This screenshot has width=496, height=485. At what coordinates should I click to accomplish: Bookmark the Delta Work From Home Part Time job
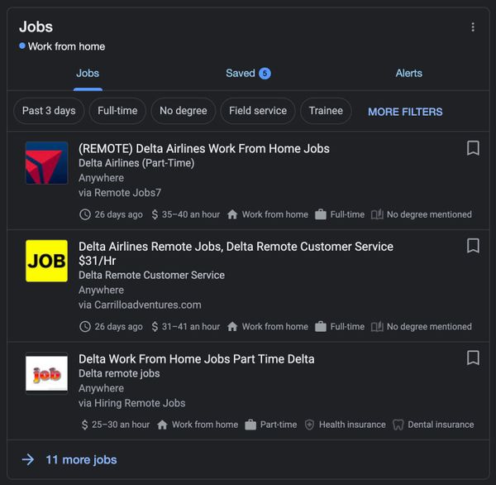pos(473,358)
